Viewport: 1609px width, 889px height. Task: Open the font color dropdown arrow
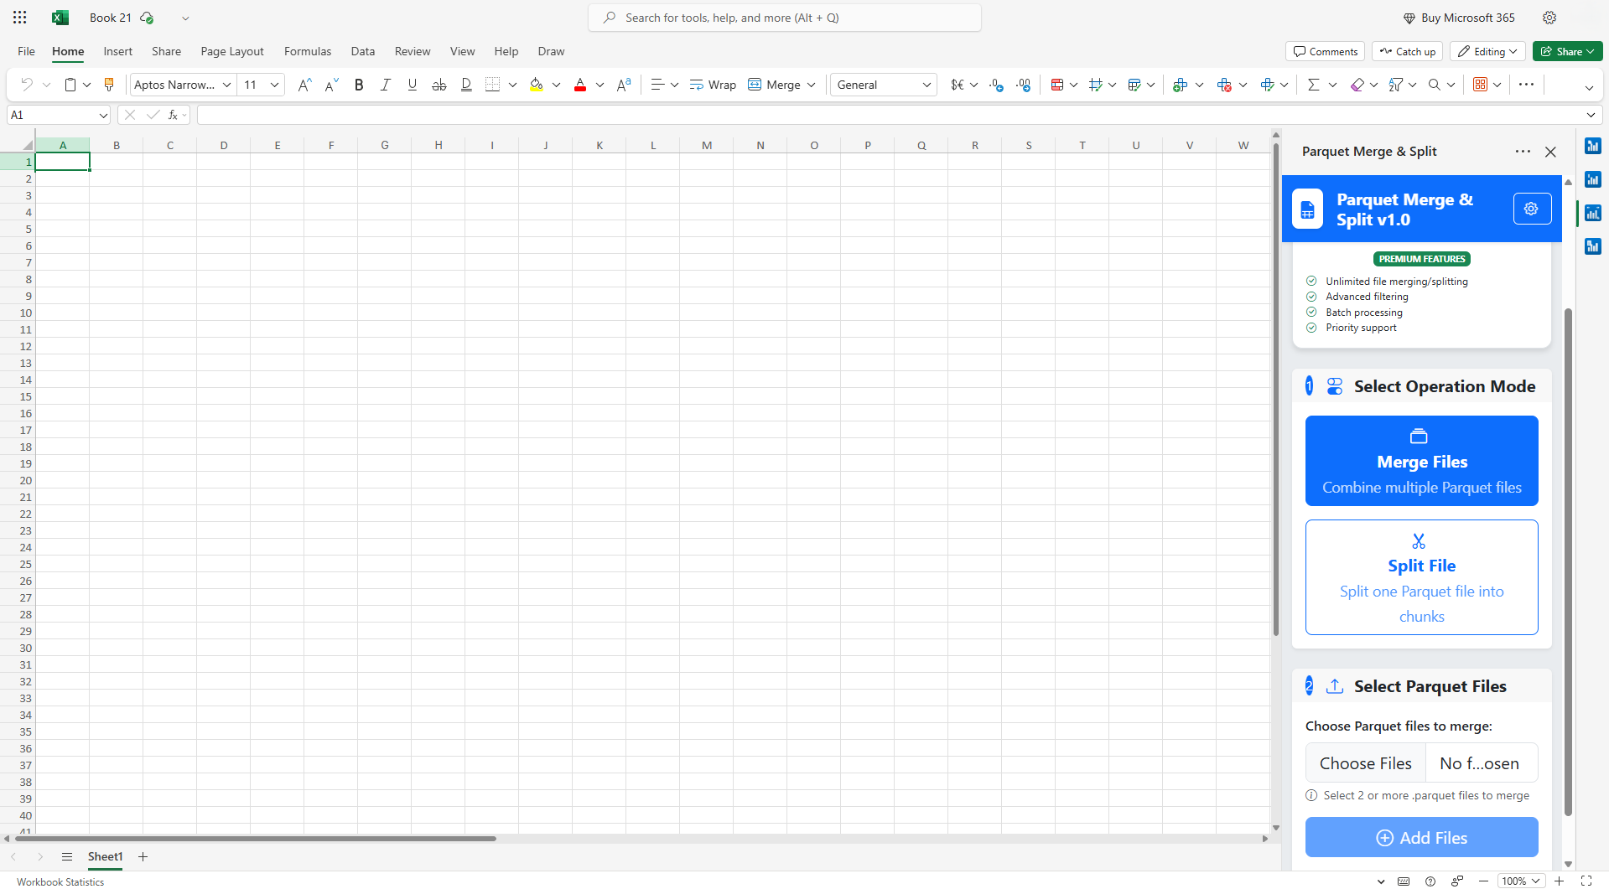(600, 85)
